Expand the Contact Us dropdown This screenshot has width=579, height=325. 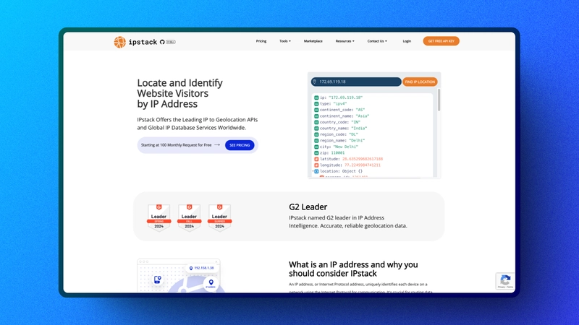pyautogui.click(x=377, y=41)
